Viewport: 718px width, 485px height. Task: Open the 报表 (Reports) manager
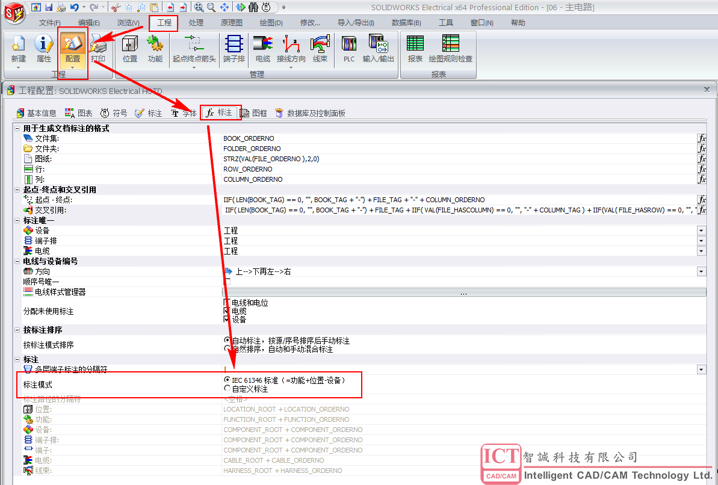click(x=415, y=49)
